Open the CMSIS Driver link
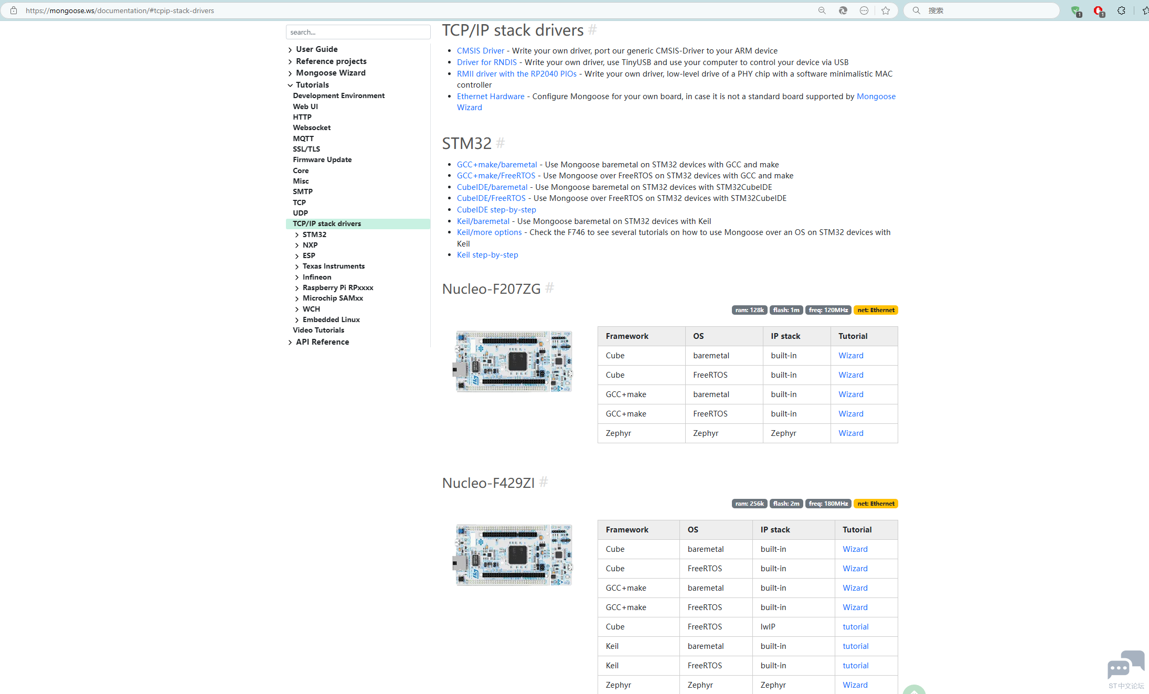 481,51
